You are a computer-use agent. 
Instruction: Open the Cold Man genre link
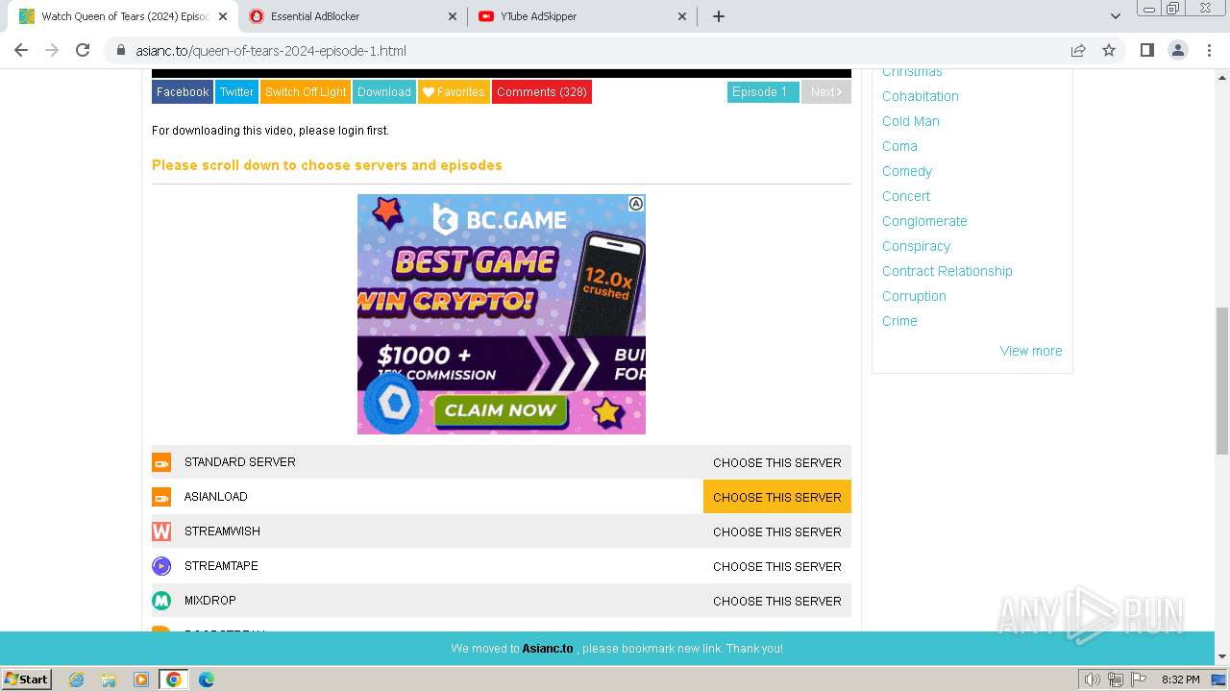pos(911,121)
